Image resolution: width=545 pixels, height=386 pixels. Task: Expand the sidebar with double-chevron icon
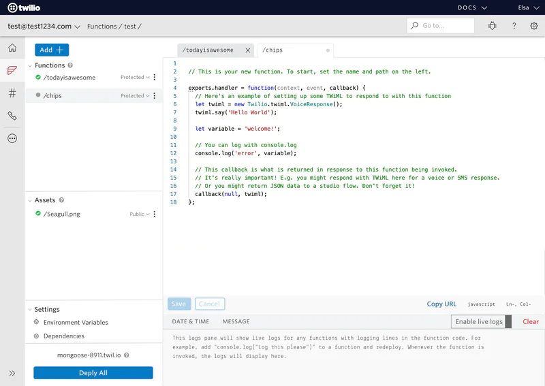point(12,373)
